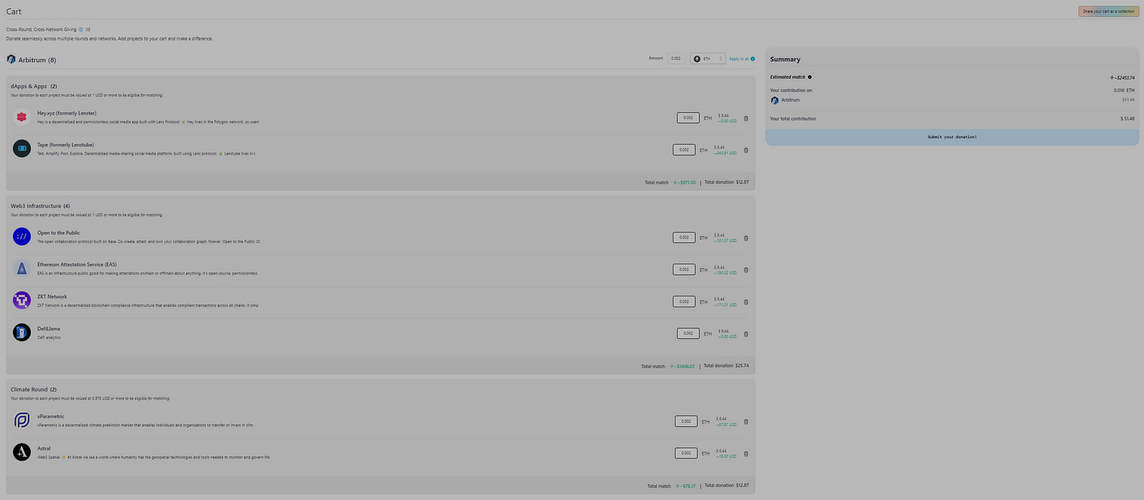Open 'Open to the Public' project title
The height and width of the screenshot is (500, 1144).
click(x=59, y=233)
